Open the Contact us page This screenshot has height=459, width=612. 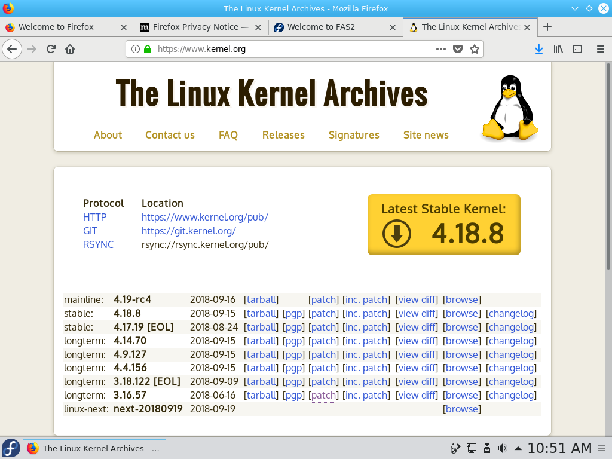(170, 135)
